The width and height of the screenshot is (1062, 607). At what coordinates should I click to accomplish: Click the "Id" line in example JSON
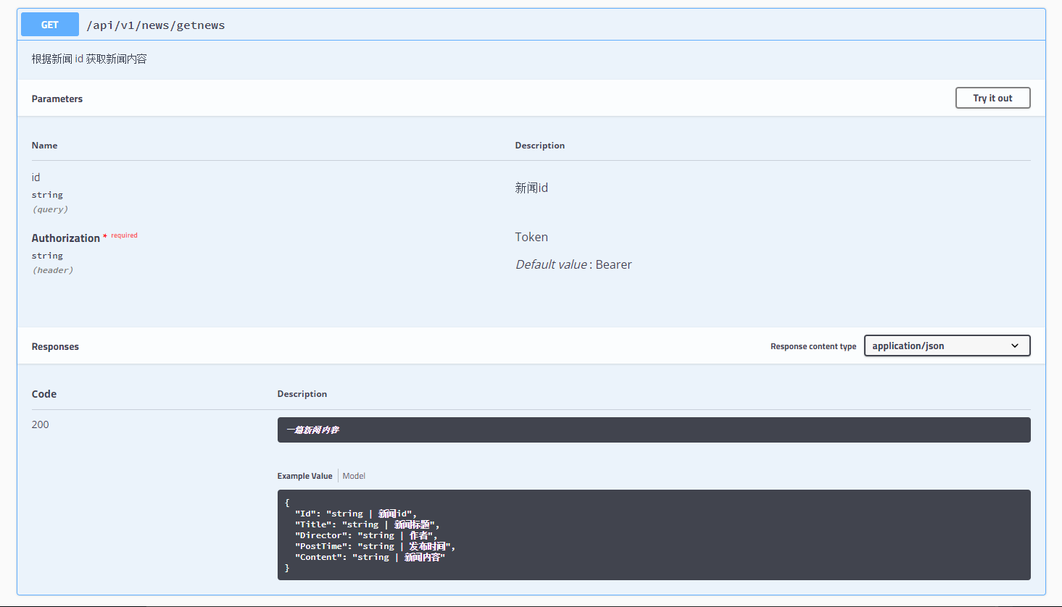(x=356, y=514)
